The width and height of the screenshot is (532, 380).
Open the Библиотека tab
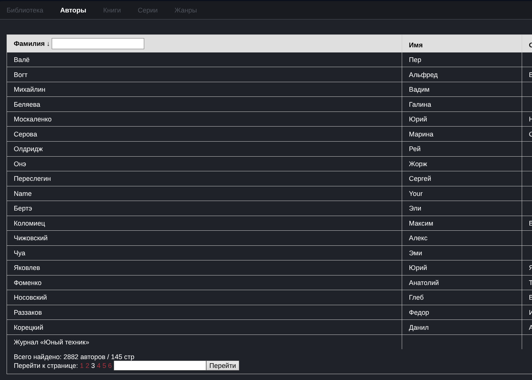25,10
